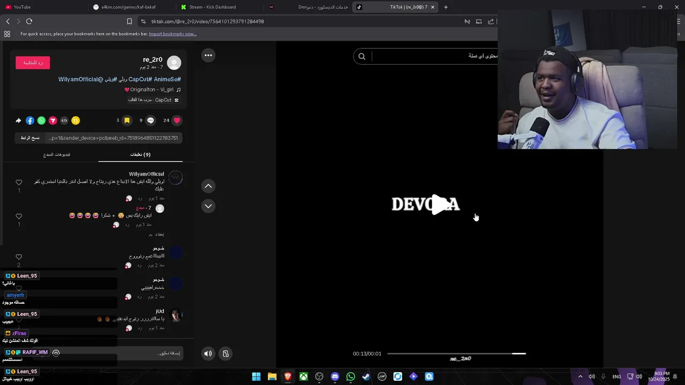685x385 pixels.
Task: Mute the video volume
Action: pyautogui.click(x=208, y=353)
